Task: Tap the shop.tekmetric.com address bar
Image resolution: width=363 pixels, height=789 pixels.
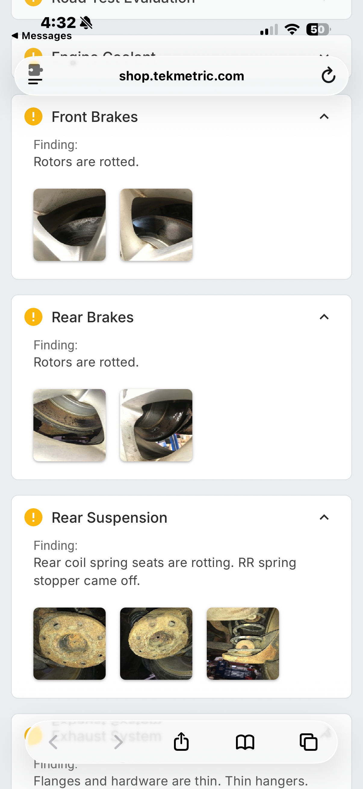Action: pyautogui.click(x=181, y=76)
